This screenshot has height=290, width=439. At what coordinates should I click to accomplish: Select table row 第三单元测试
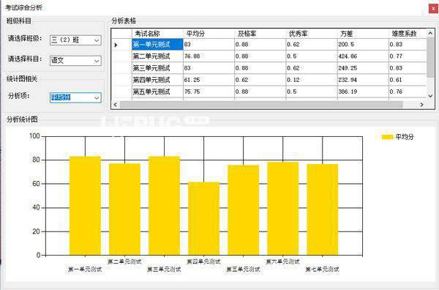click(269, 68)
